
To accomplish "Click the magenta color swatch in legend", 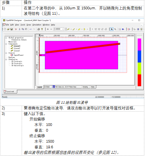I will tap(139, 44).
